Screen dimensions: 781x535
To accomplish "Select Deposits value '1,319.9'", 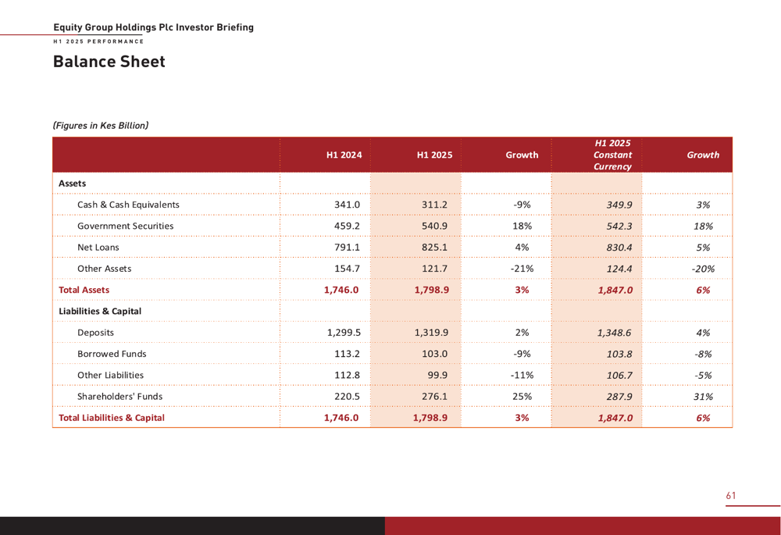I will (x=431, y=333).
